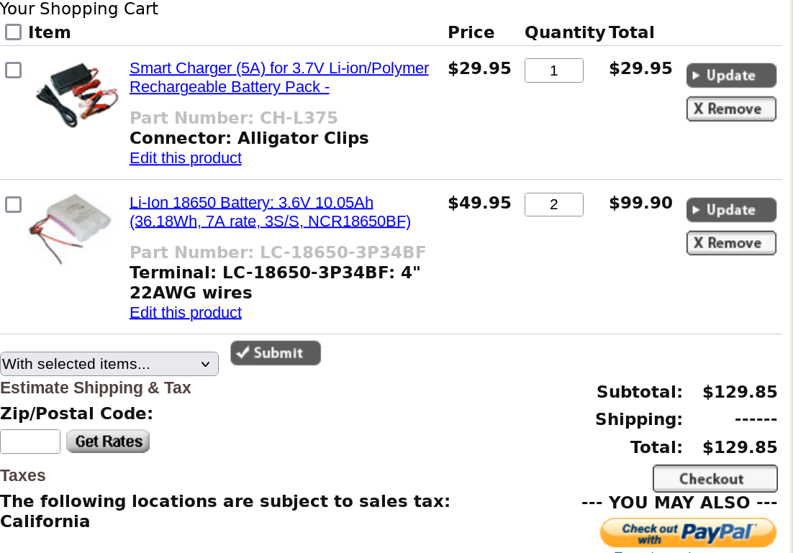Edit this product for Smart Charger
This screenshot has width=793, height=553.
click(186, 158)
